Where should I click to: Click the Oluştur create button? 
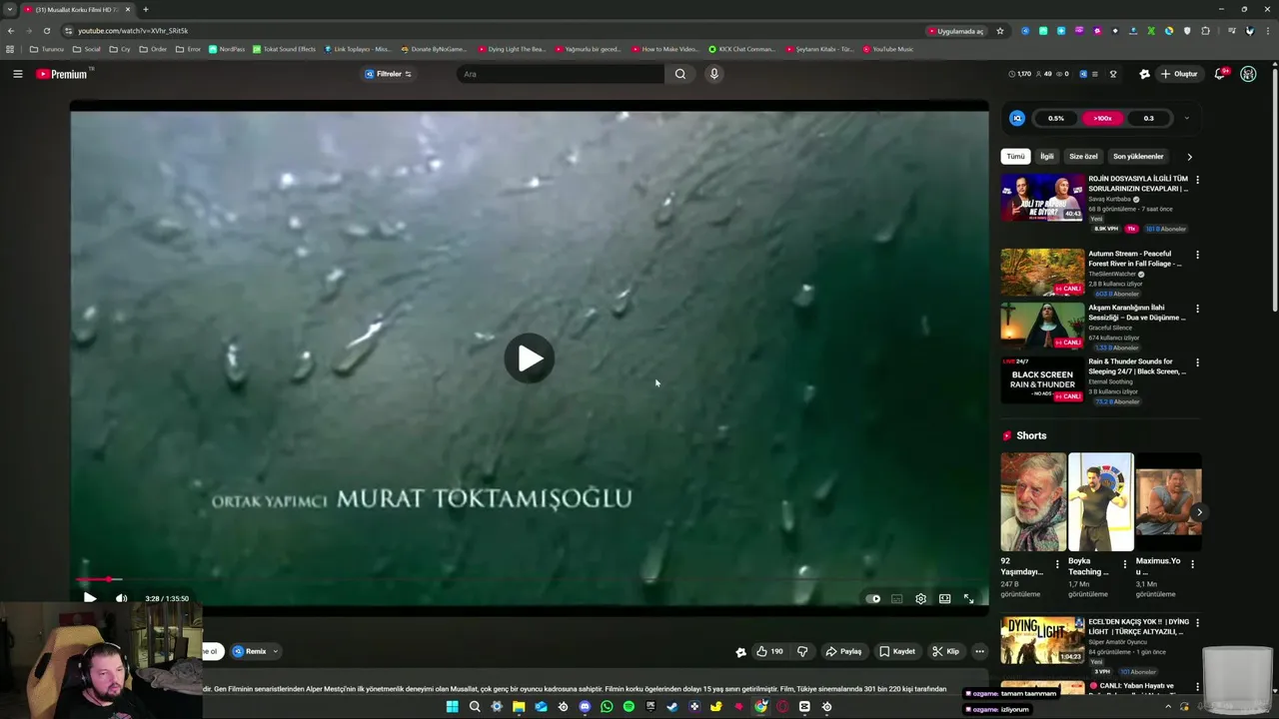tap(1179, 74)
